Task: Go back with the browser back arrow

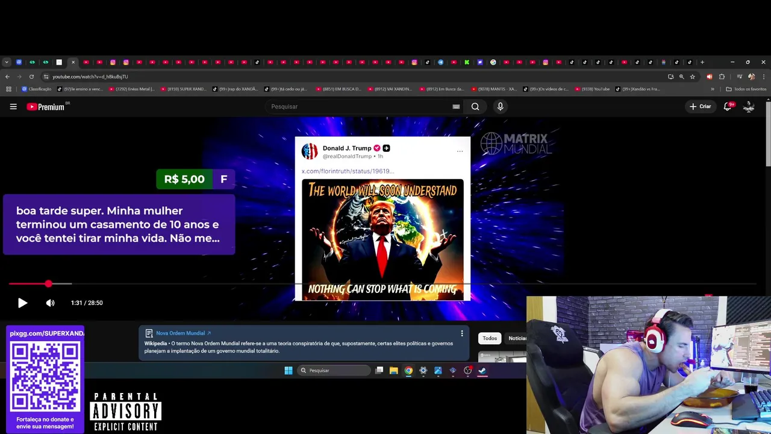Action: click(7, 77)
